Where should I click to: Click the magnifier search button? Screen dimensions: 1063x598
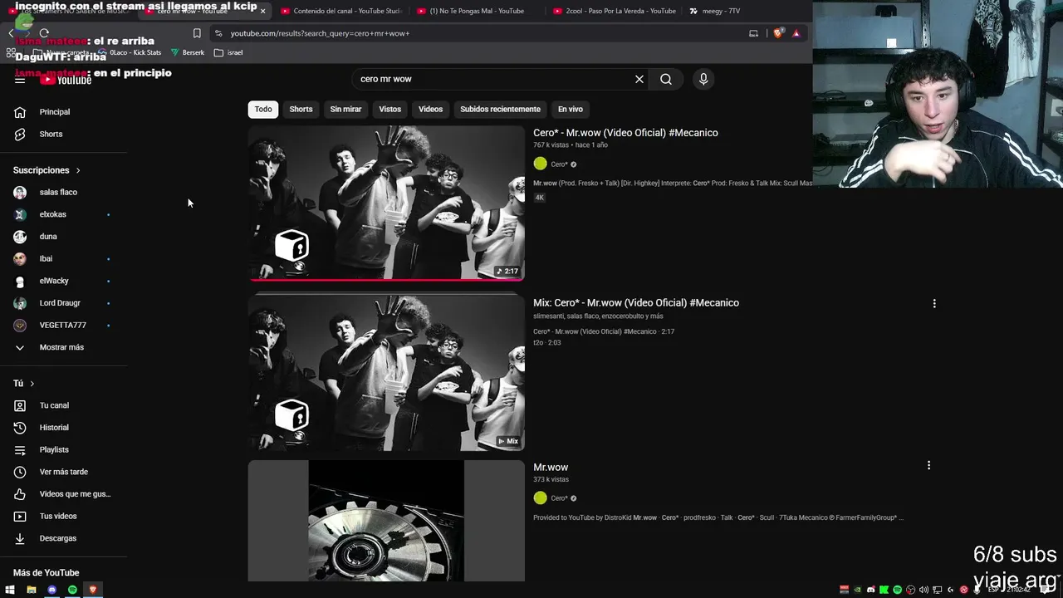[666, 79]
